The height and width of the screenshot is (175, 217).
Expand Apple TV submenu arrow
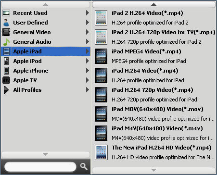(88, 80)
